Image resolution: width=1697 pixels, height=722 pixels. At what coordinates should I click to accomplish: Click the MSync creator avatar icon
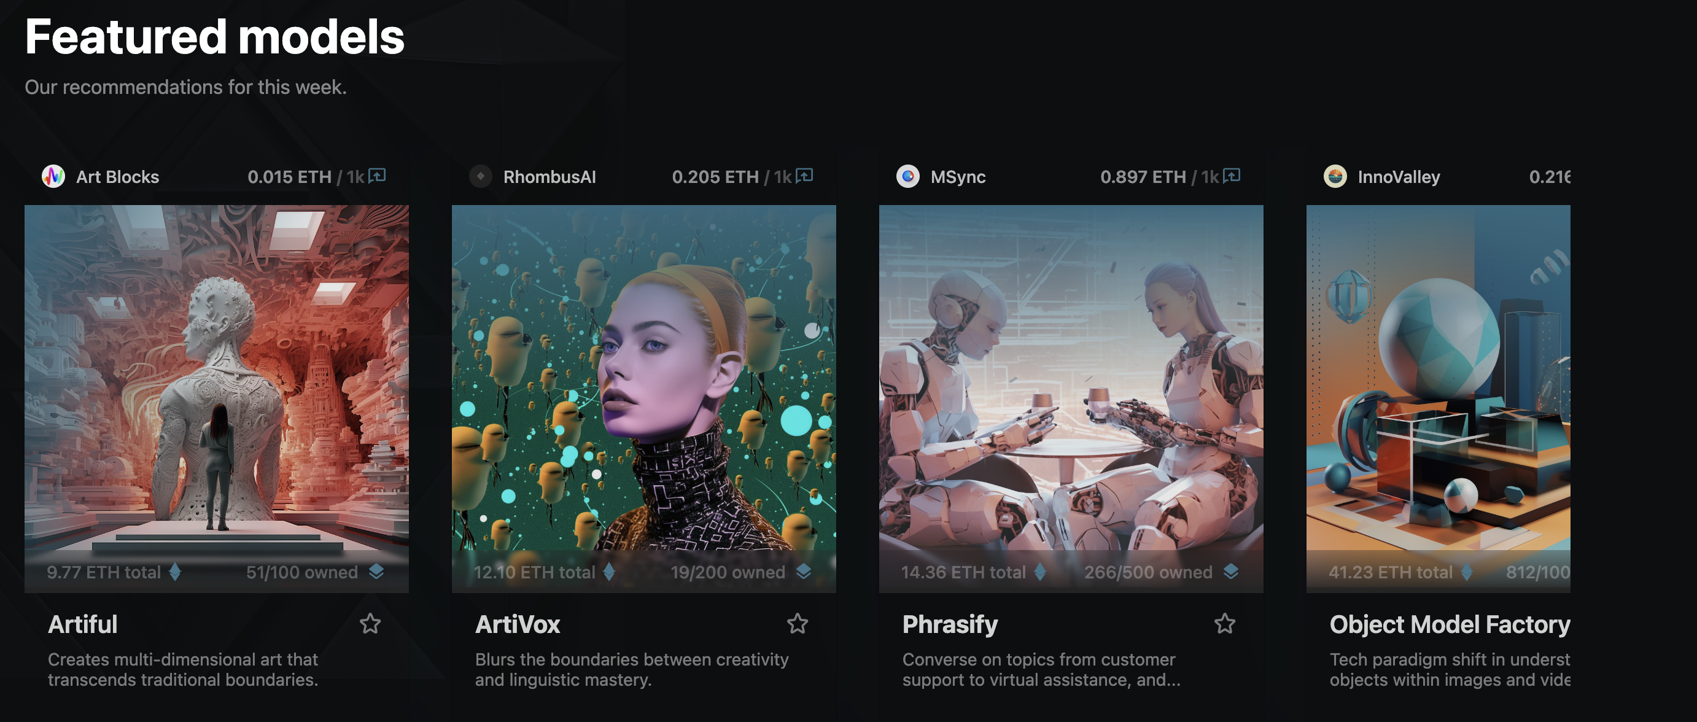[x=908, y=177]
